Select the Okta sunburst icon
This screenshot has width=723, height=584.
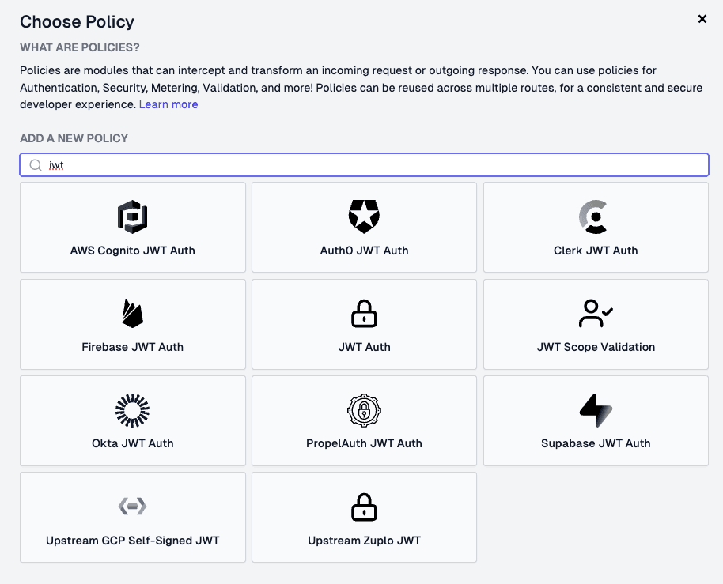[132, 410]
